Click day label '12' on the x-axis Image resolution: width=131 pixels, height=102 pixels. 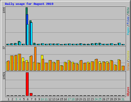coord(50,99)
